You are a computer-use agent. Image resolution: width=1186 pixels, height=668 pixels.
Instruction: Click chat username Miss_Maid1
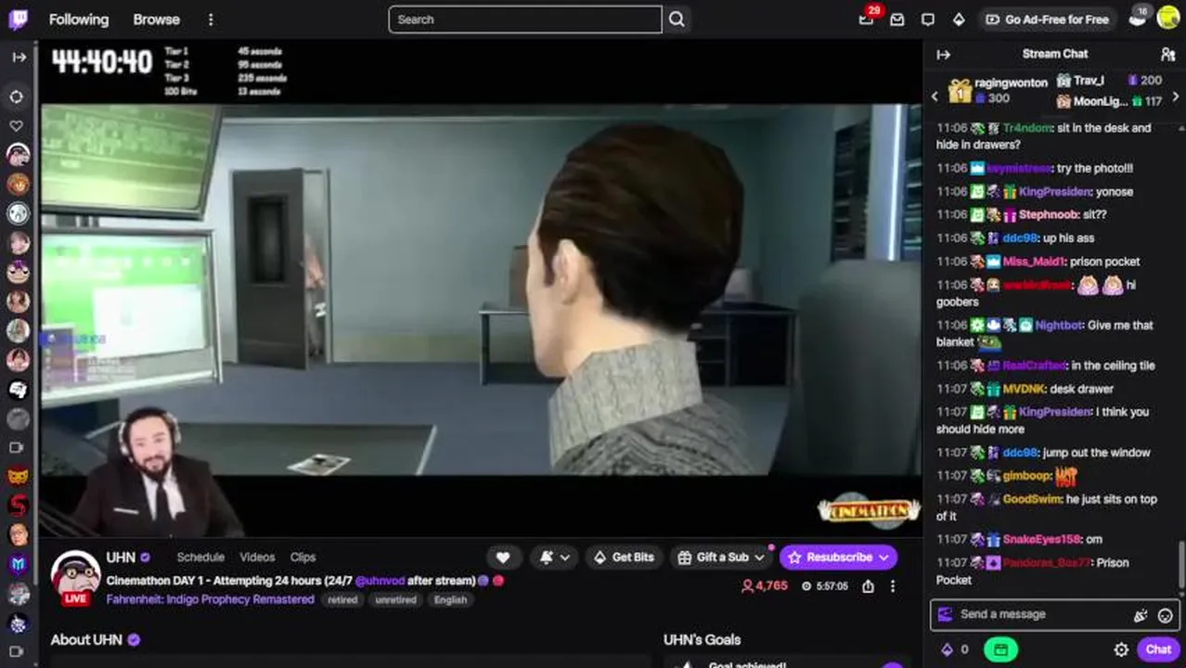(1035, 262)
